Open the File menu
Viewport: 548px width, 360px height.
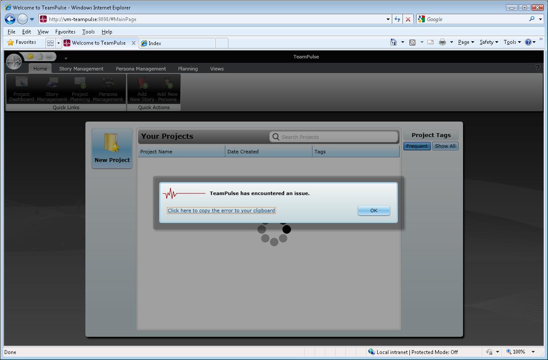coord(12,32)
